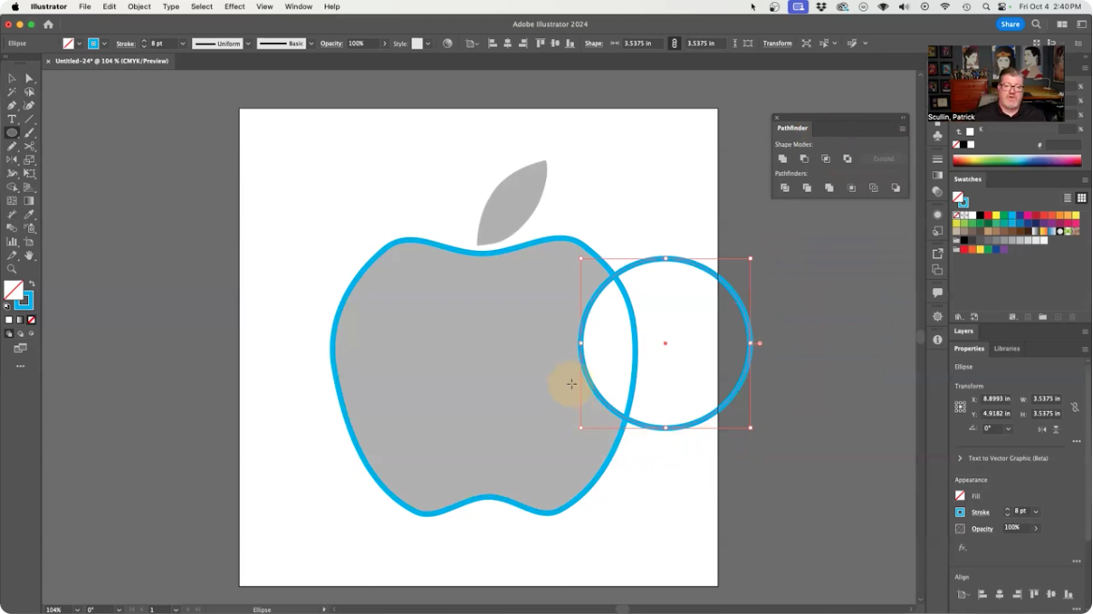This screenshot has height=614, width=1093.
Task: Click Divide pathfinder icon
Action: 785,188
